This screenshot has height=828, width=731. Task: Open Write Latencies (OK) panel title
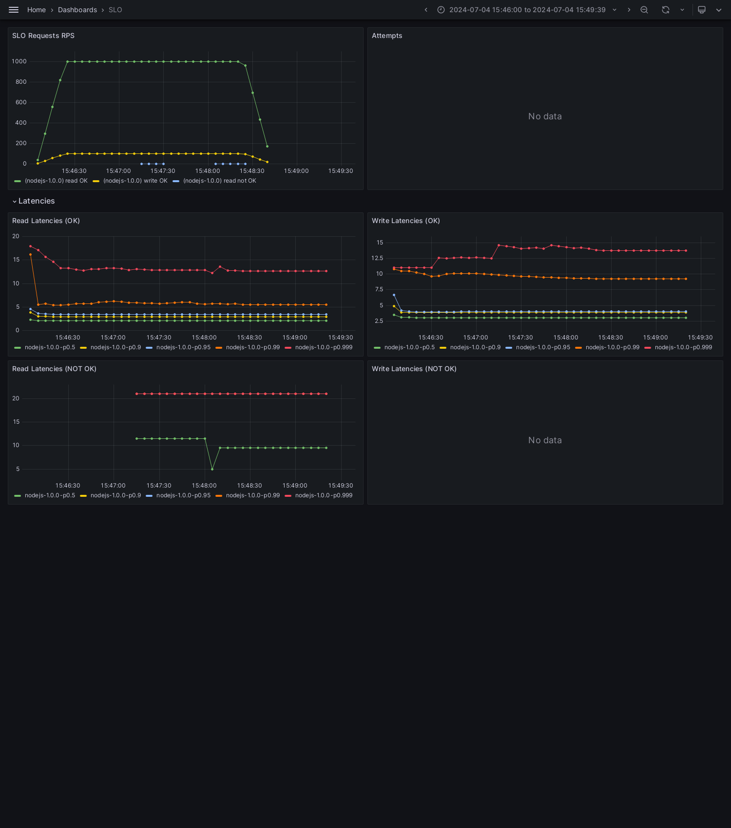[x=406, y=221]
